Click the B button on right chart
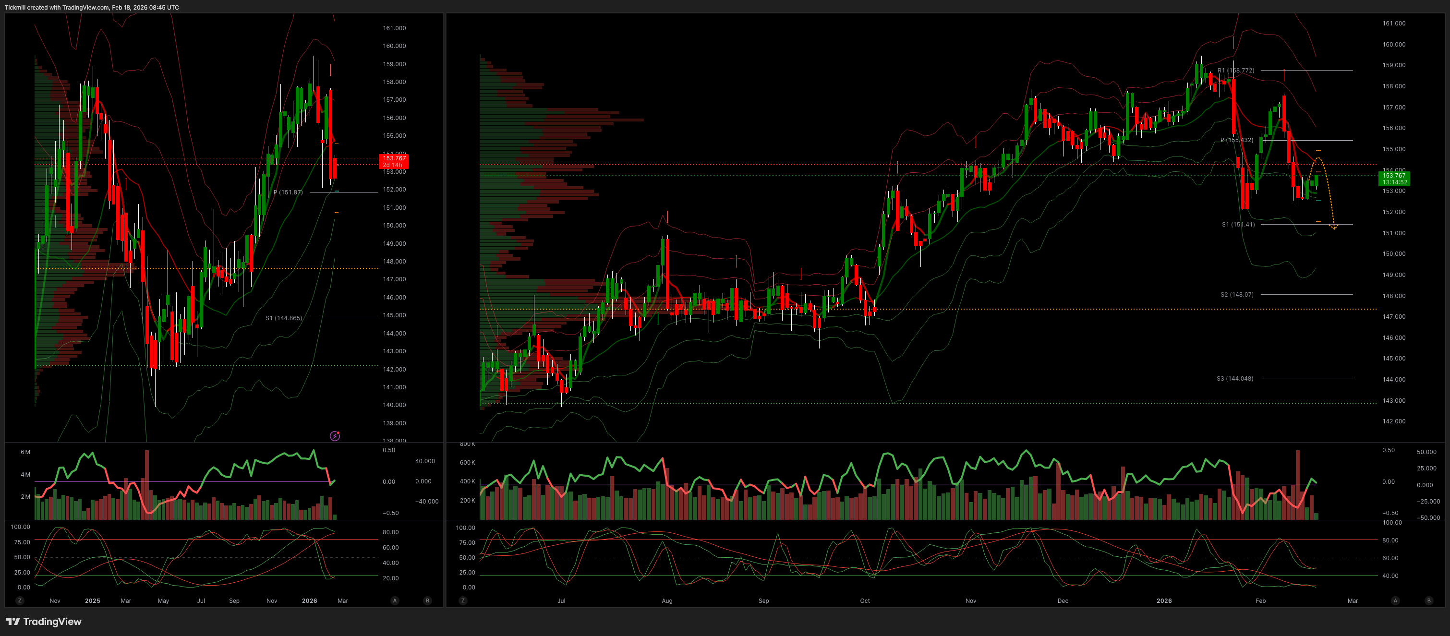The width and height of the screenshot is (1450, 636). [x=1428, y=600]
